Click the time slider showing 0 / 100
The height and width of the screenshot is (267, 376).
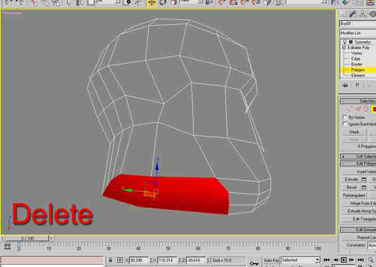27,238
